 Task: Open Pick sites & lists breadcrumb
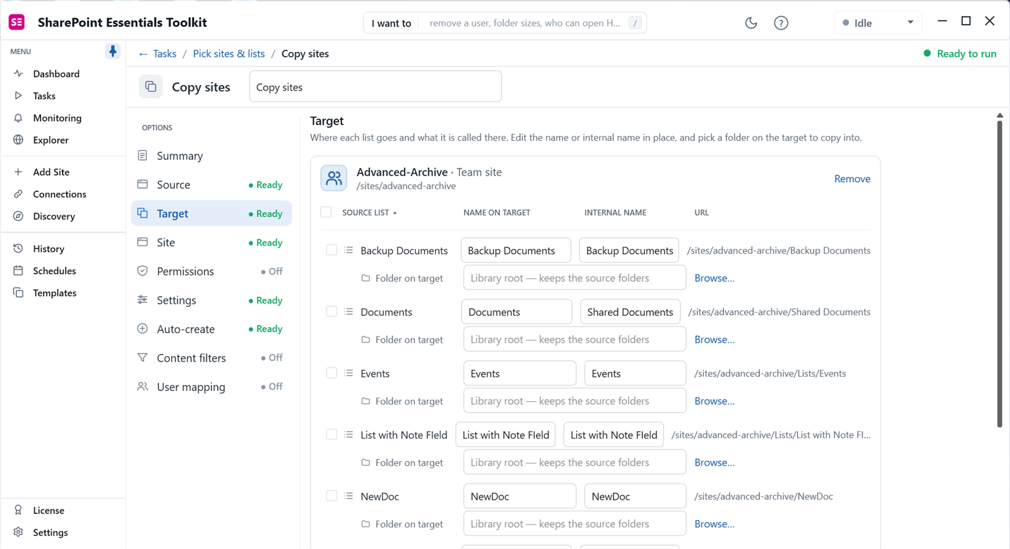[229, 54]
